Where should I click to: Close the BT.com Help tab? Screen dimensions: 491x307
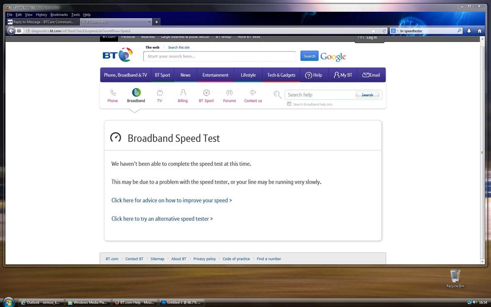[x=149, y=22]
